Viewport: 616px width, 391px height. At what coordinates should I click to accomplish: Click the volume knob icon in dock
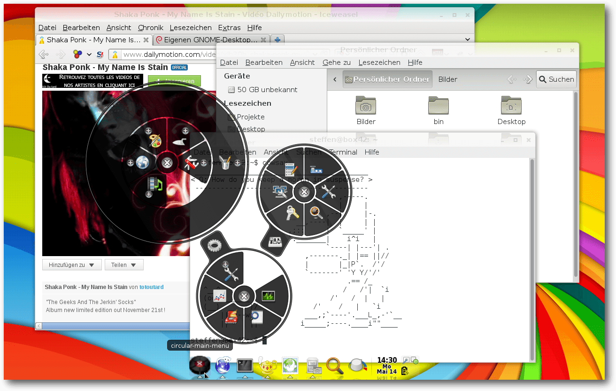tap(358, 366)
